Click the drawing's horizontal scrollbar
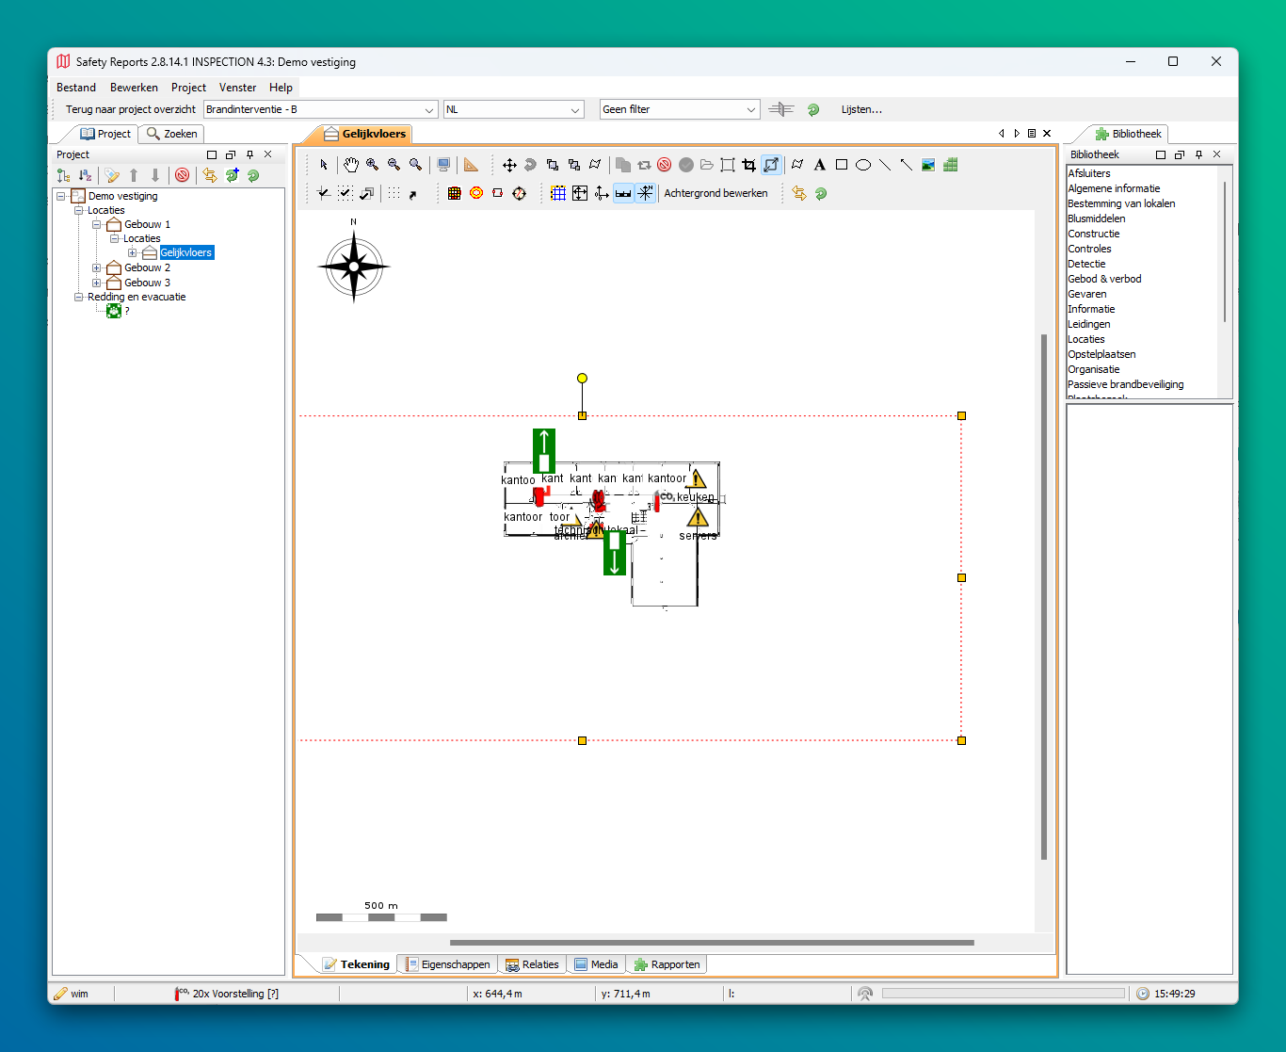Image resolution: width=1286 pixels, height=1052 pixels. pyautogui.click(x=711, y=942)
